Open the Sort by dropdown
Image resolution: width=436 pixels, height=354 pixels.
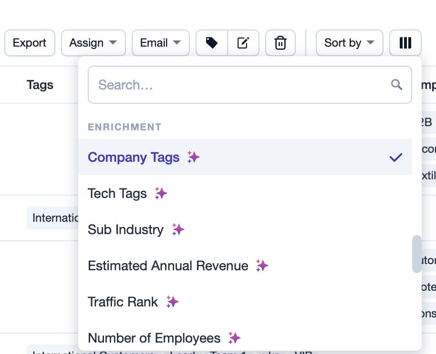[x=350, y=43]
